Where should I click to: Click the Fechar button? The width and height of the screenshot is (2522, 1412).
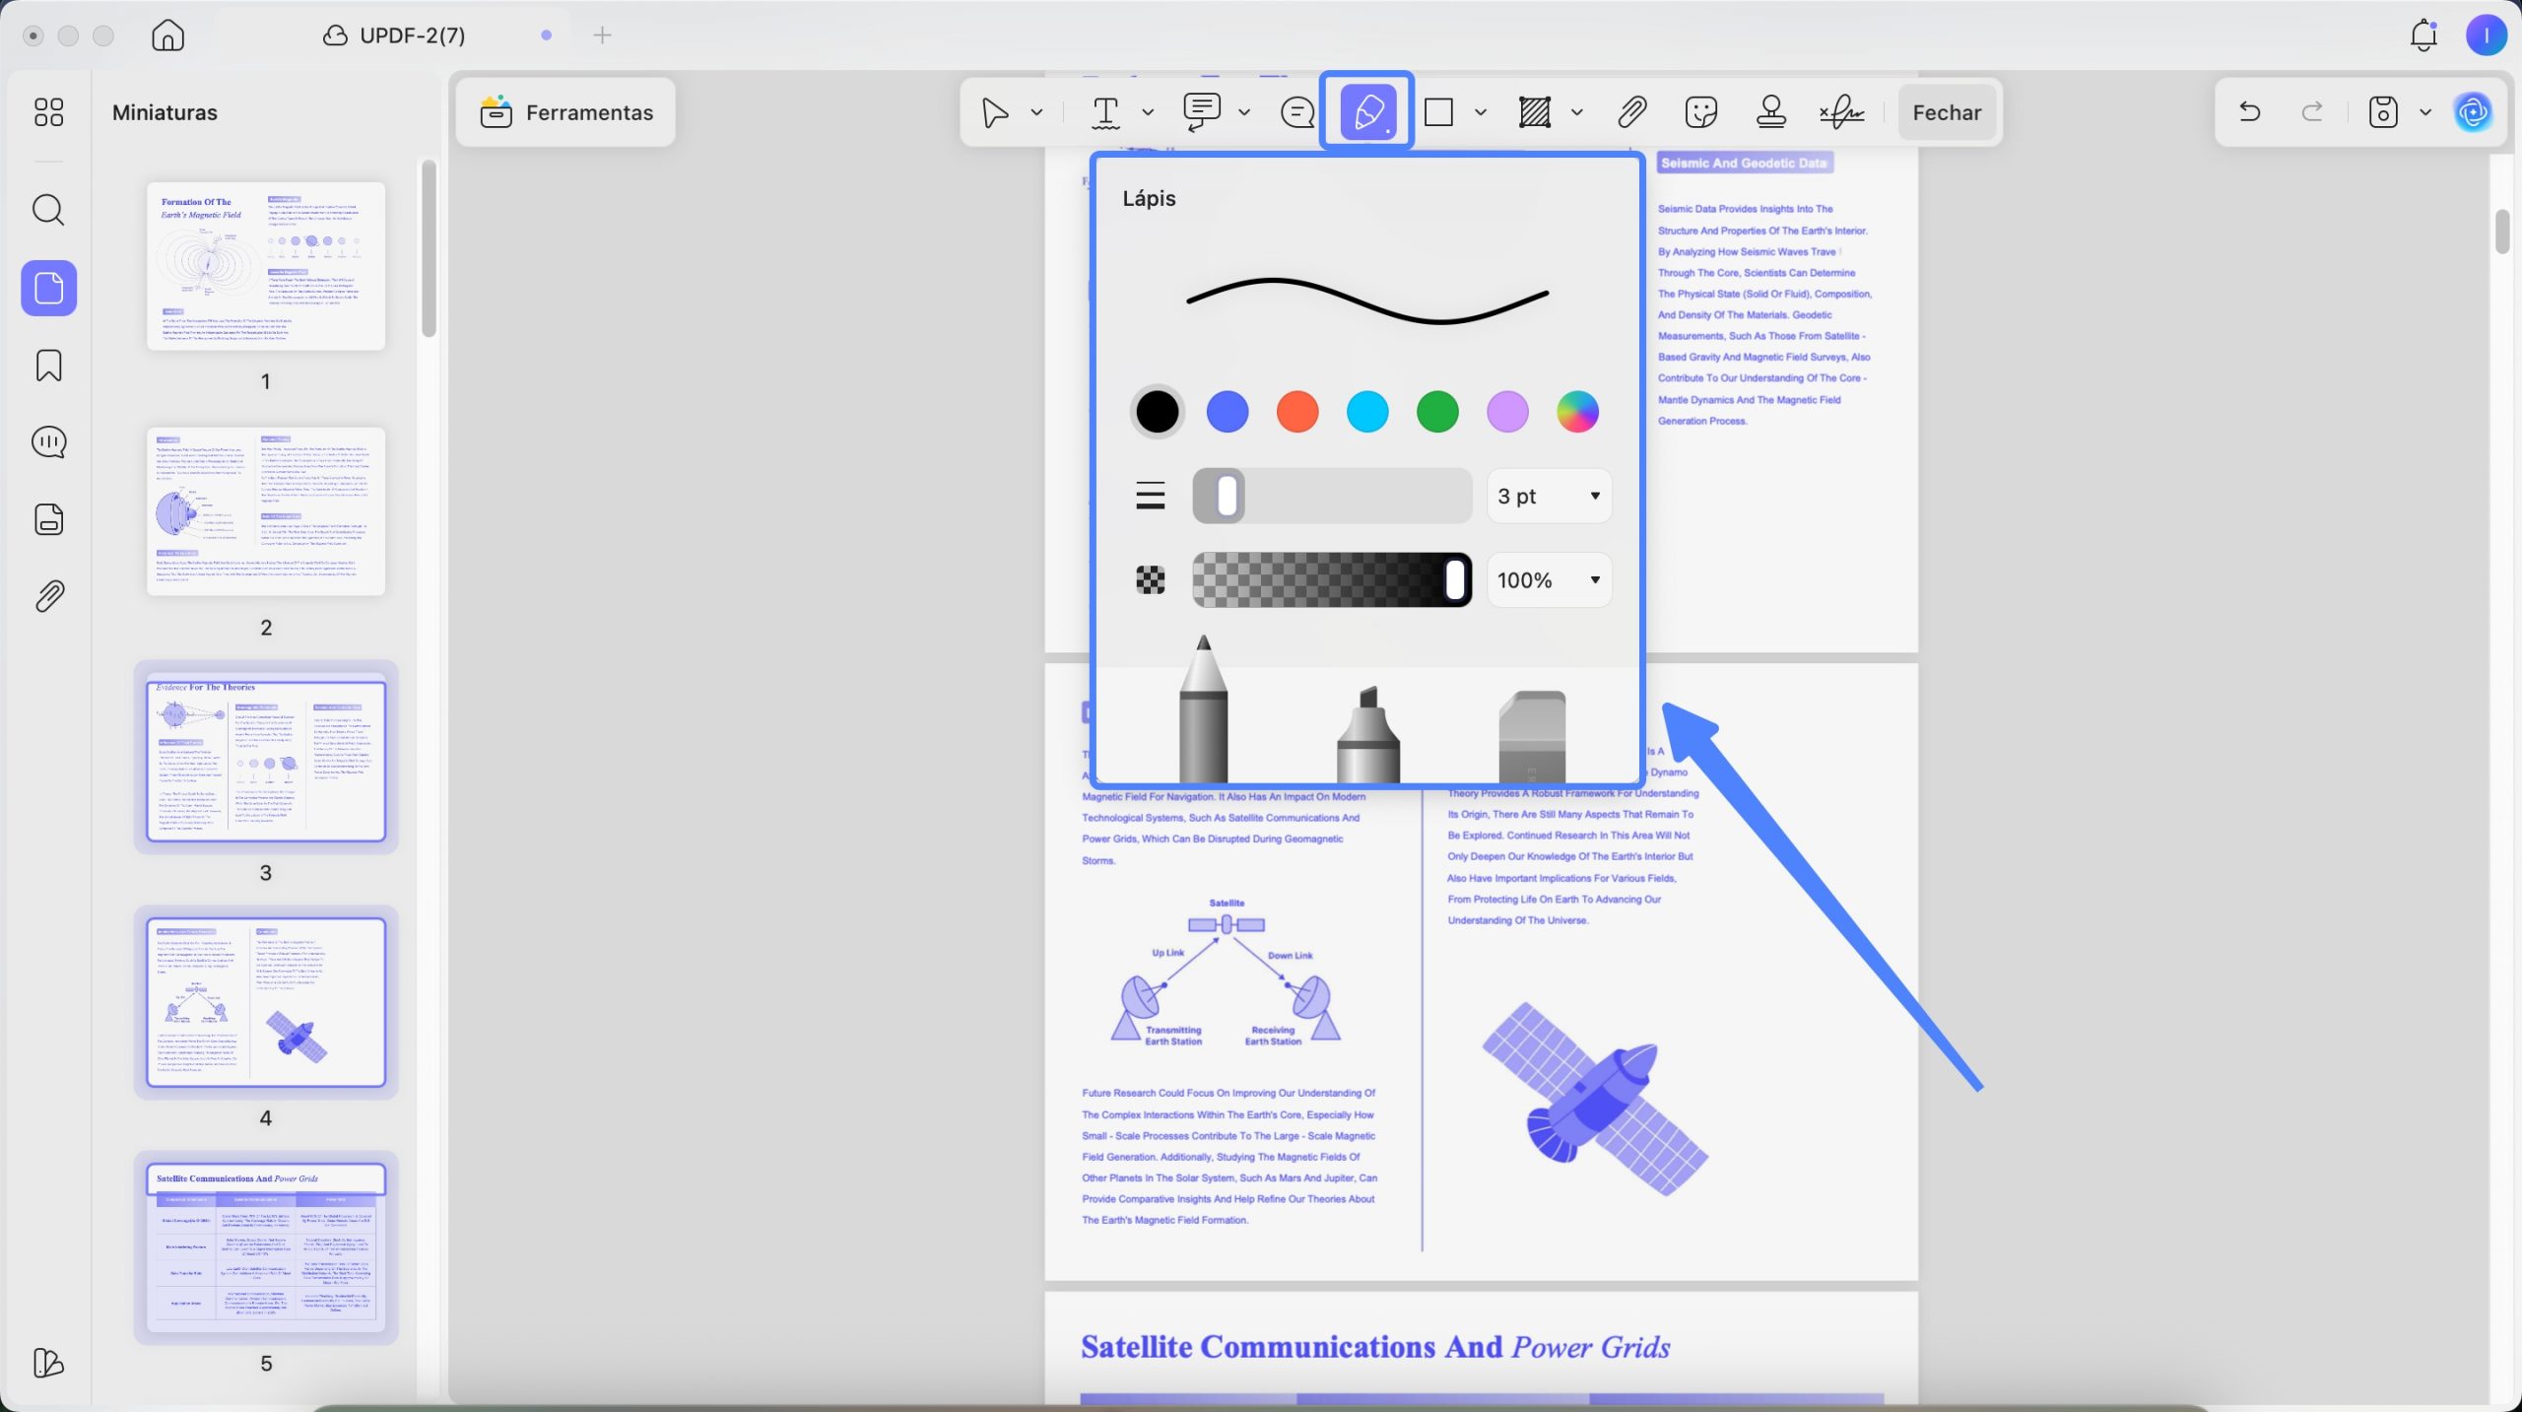[1947, 112]
